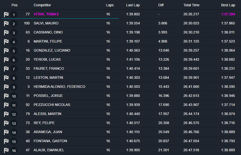Click the checkered flag icon for Tomas Vitar

tap(6, 15)
